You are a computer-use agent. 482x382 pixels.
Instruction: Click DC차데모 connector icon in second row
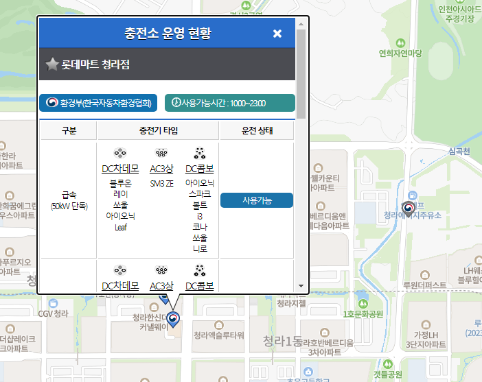(120, 270)
